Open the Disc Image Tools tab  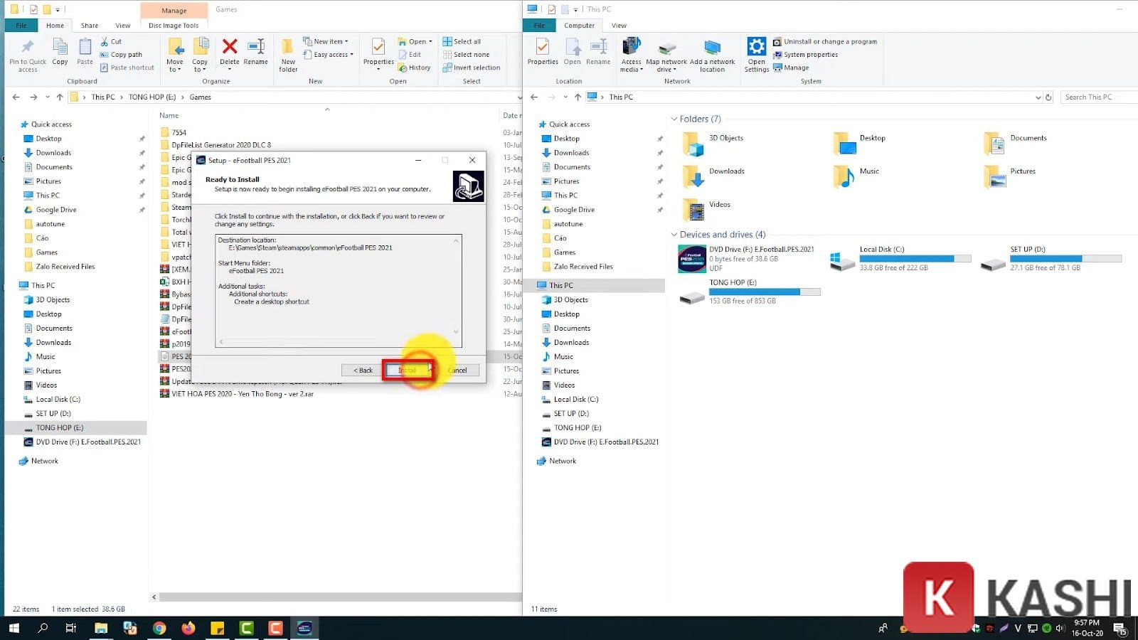(x=173, y=25)
